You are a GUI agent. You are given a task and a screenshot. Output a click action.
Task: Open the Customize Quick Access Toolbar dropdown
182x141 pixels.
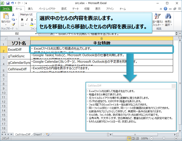point(26,3)
